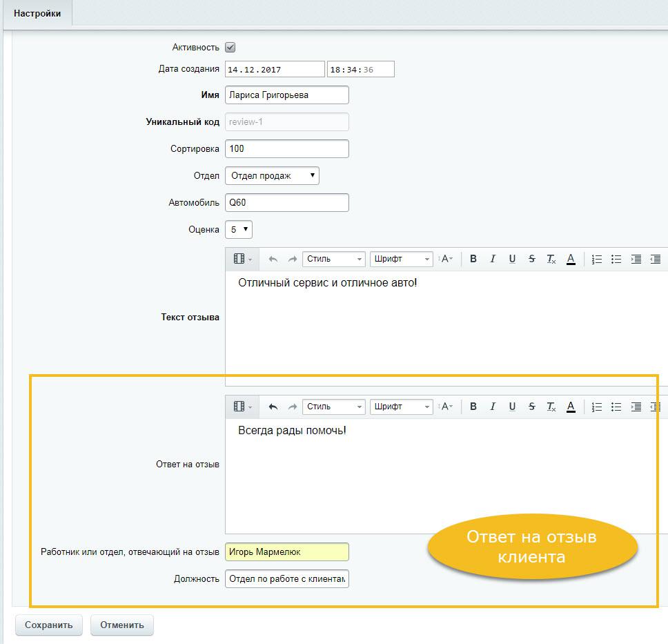Viewport: 668px width, 644px height.
Task: Click the Автомобиль field with Q60
Action: point(286,202)
